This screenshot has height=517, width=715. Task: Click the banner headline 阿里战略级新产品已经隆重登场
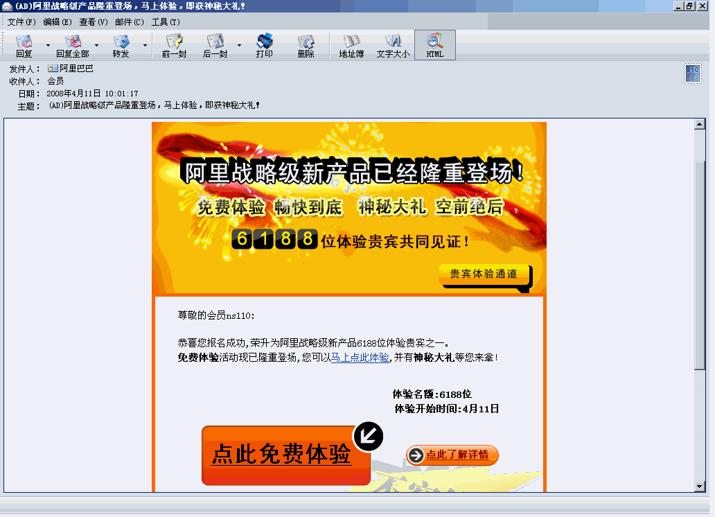coord(352,173)
